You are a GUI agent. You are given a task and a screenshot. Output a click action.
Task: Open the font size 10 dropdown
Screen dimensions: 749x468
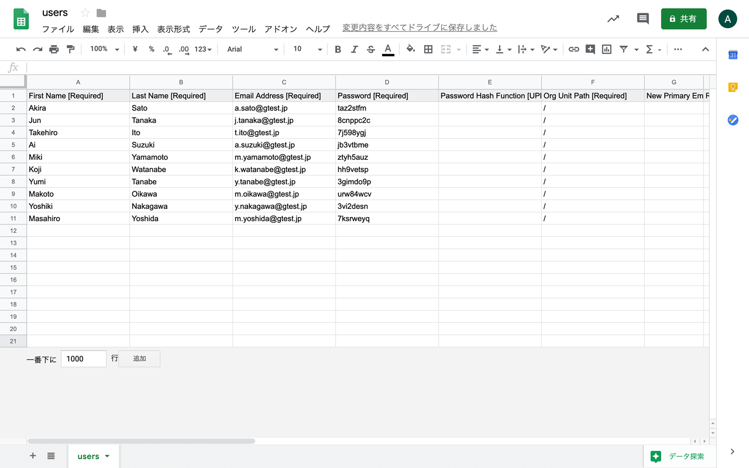308,49
